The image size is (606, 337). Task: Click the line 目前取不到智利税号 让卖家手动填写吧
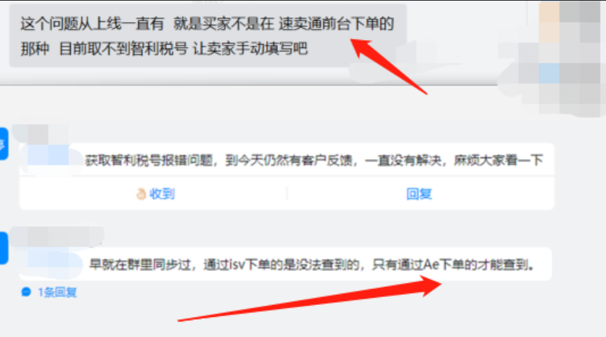click(x=183, y=49)
